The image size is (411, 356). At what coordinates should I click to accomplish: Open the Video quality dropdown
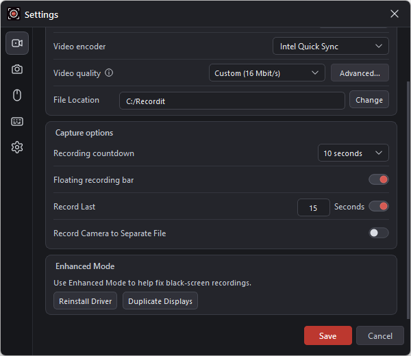point(267,73)
